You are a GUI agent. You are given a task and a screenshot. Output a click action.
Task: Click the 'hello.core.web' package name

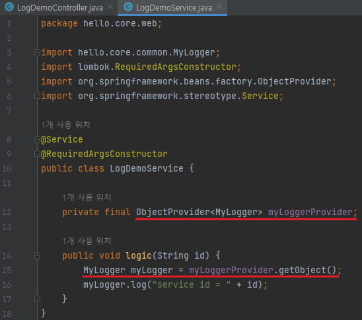tap(120, 23)
